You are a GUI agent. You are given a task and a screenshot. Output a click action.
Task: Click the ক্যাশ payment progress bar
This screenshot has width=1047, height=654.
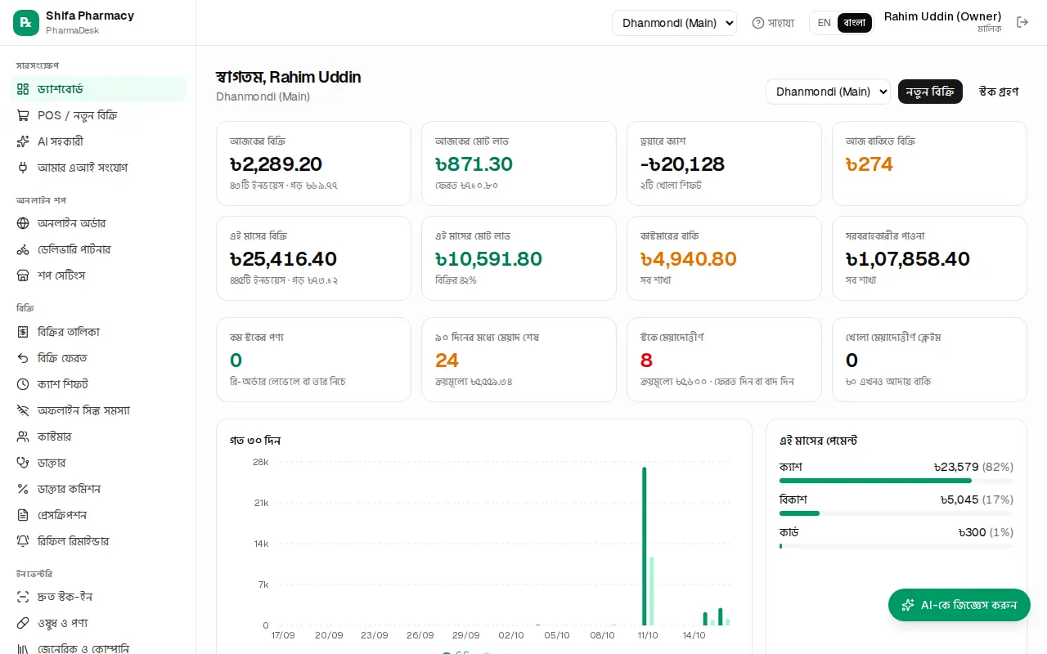896,481
